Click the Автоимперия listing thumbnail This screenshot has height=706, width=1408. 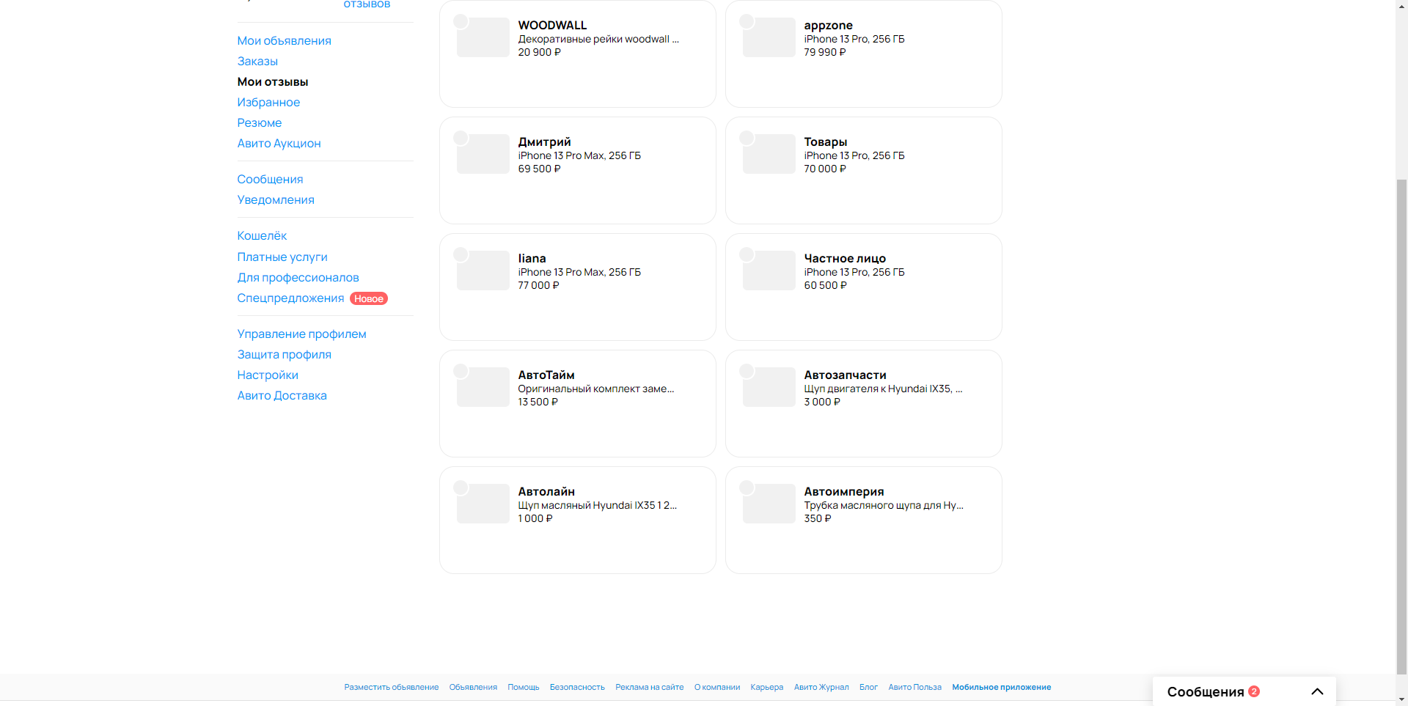pos(769,504)
